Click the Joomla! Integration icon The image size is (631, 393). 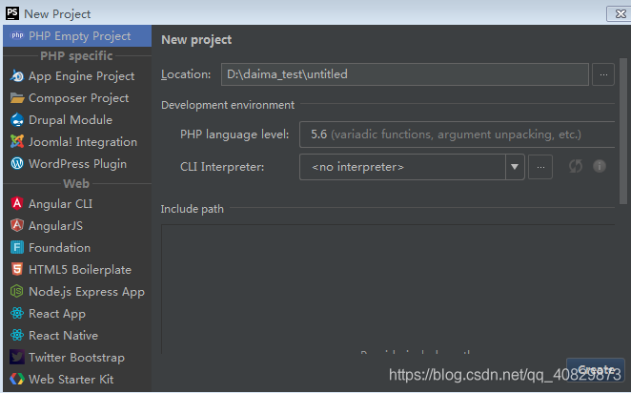17,142
